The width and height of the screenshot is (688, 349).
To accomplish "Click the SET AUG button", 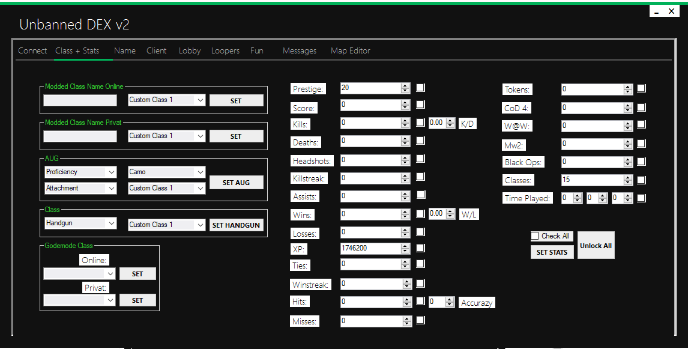I will (x=236, y=183).
